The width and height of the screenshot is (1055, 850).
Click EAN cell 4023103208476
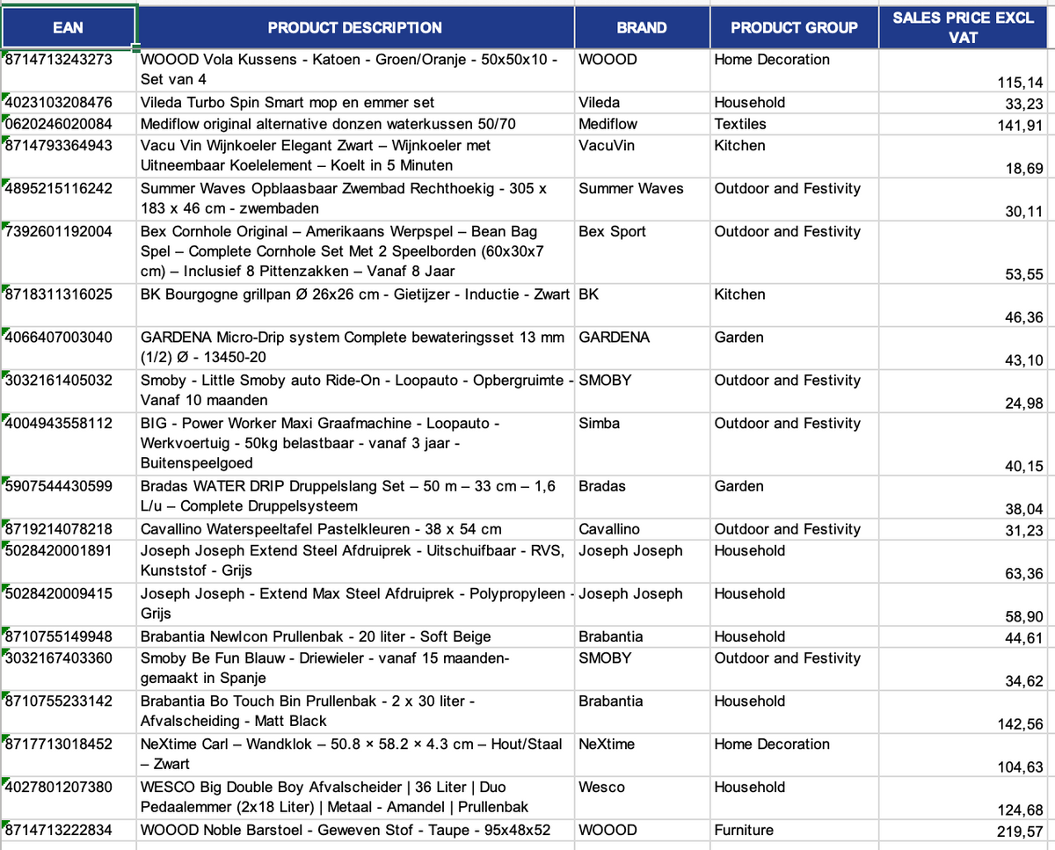pos(69,103)
